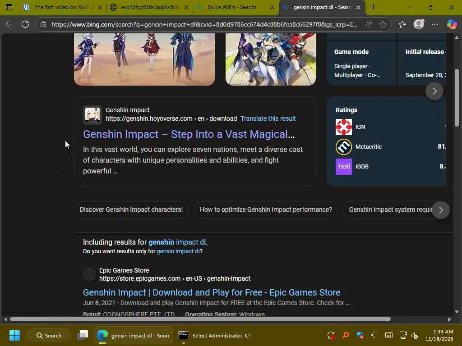Open Read aloud icon in address bar
Screen dimensions: 462x346
click(369, 24)
